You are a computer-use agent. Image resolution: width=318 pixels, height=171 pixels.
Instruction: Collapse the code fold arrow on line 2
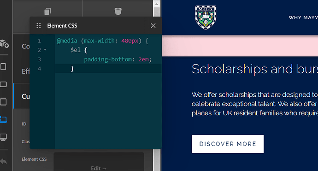(x=45, y=50)
